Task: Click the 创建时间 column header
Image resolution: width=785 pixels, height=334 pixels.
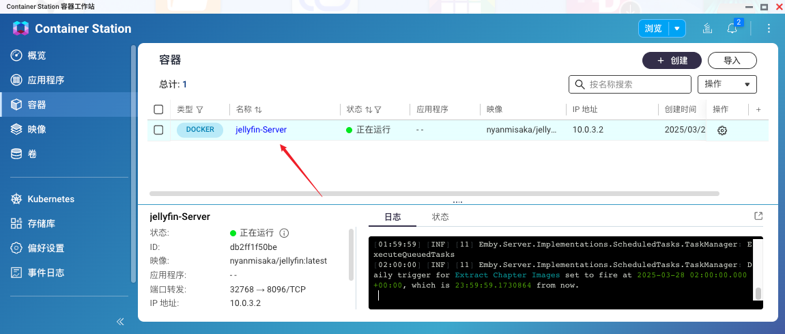Action: [x=681, y=109]
